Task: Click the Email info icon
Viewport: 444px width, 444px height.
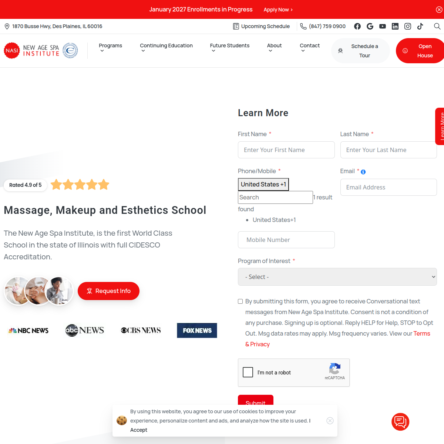Action: (x=363, y=172)
